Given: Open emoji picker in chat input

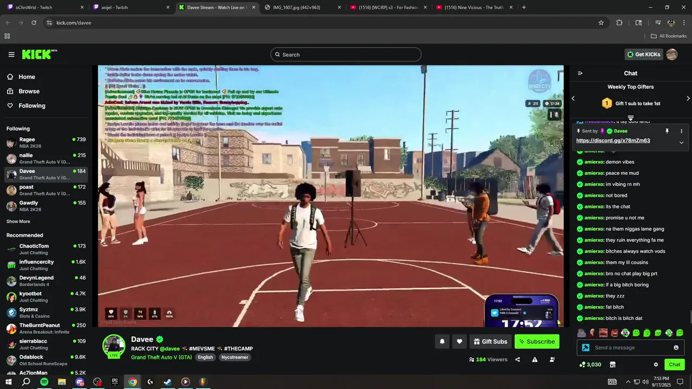Looking at the screenshot, I should coord(676,347).
